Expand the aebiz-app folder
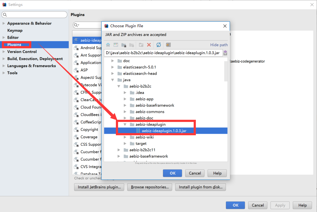The height and width of the screenshot is (212, 317). [125, 99]
